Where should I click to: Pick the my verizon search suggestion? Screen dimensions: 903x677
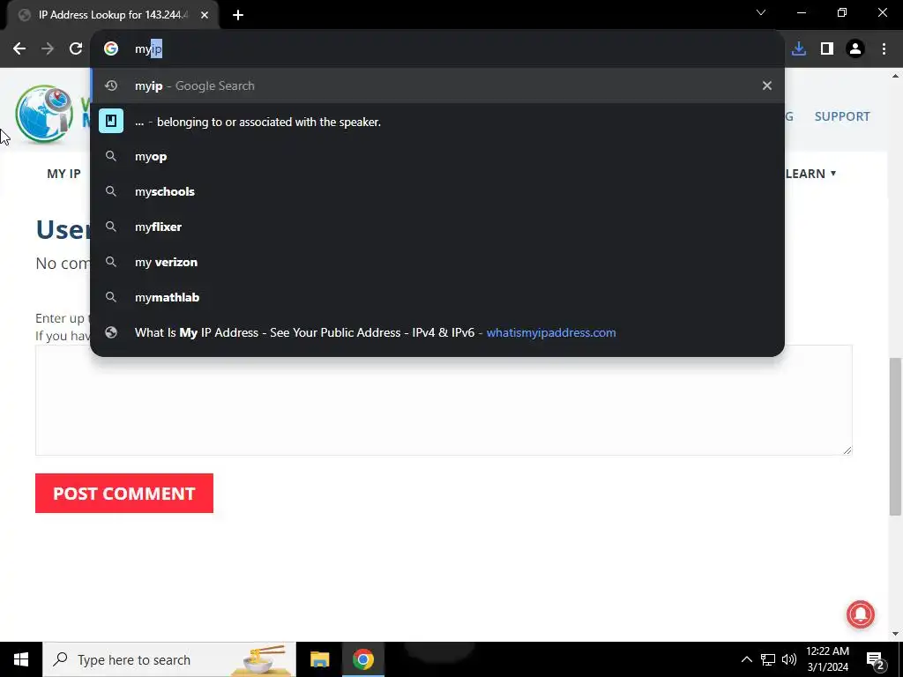tap(437, 262)
